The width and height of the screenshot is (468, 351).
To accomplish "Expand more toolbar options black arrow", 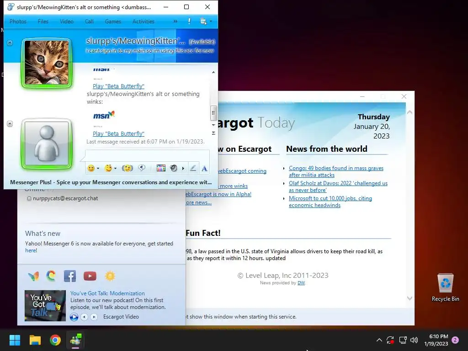I will [183, 169].
